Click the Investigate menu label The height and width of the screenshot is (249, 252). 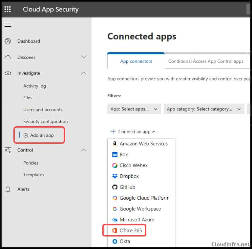(x=29, y=73)
